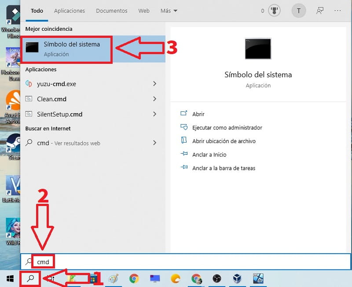Select the SilentSetup.cmd result name
Screen dimensions: 352x287
[59, 114]
